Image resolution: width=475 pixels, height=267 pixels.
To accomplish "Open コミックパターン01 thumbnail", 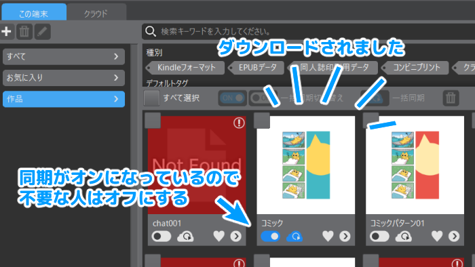I will coord(415,165).
